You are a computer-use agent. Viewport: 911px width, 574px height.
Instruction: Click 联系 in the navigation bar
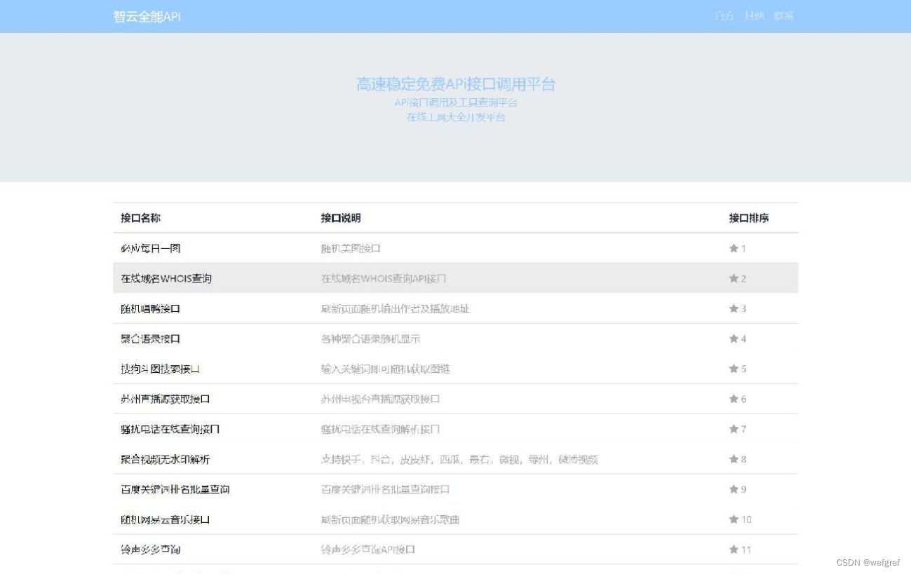[783, 15]
